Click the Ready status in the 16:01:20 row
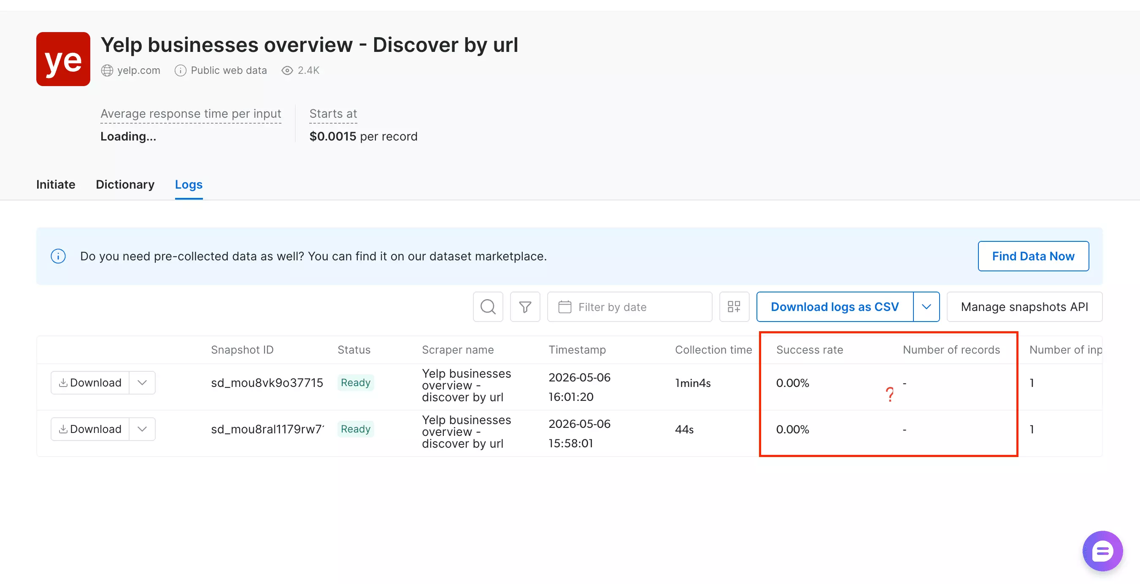Image resolution: width=1140 pixels, height=584 pixels. point(355,383)
